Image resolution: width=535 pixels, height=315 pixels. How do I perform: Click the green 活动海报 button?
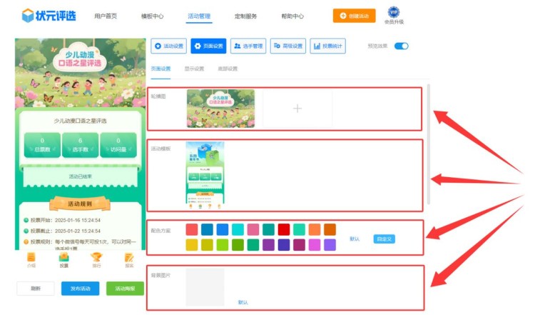click(125, 289)
